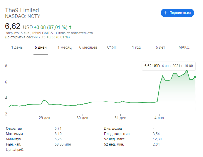
Task: Click the Див. доход label
Action: point(113,129)
